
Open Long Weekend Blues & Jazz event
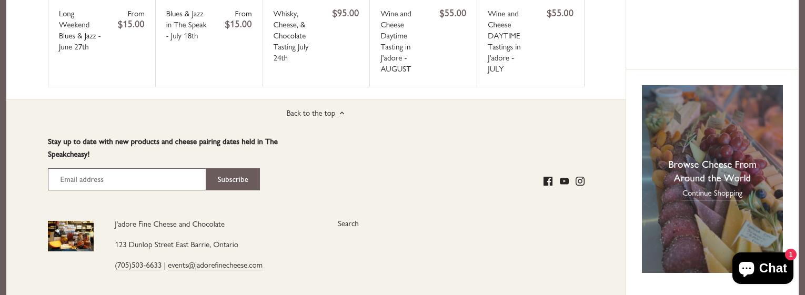click(x=80, y=30)
